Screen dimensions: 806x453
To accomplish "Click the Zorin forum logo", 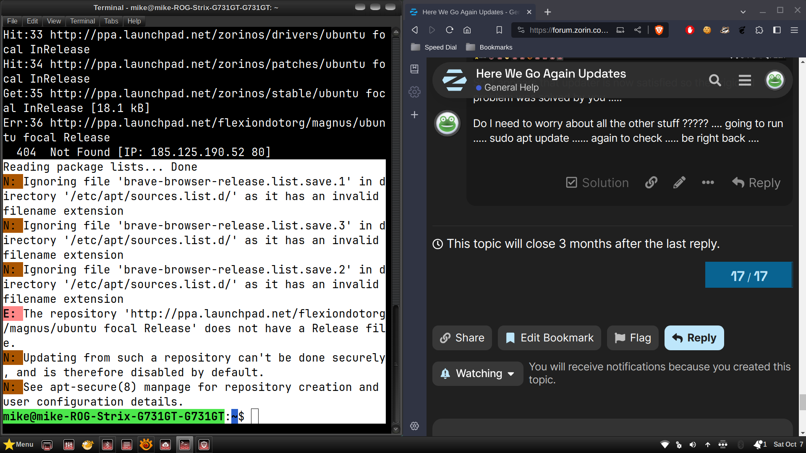I will coord(455,80).
